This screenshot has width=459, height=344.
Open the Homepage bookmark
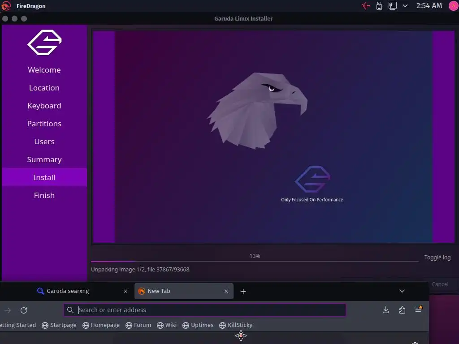101,325
